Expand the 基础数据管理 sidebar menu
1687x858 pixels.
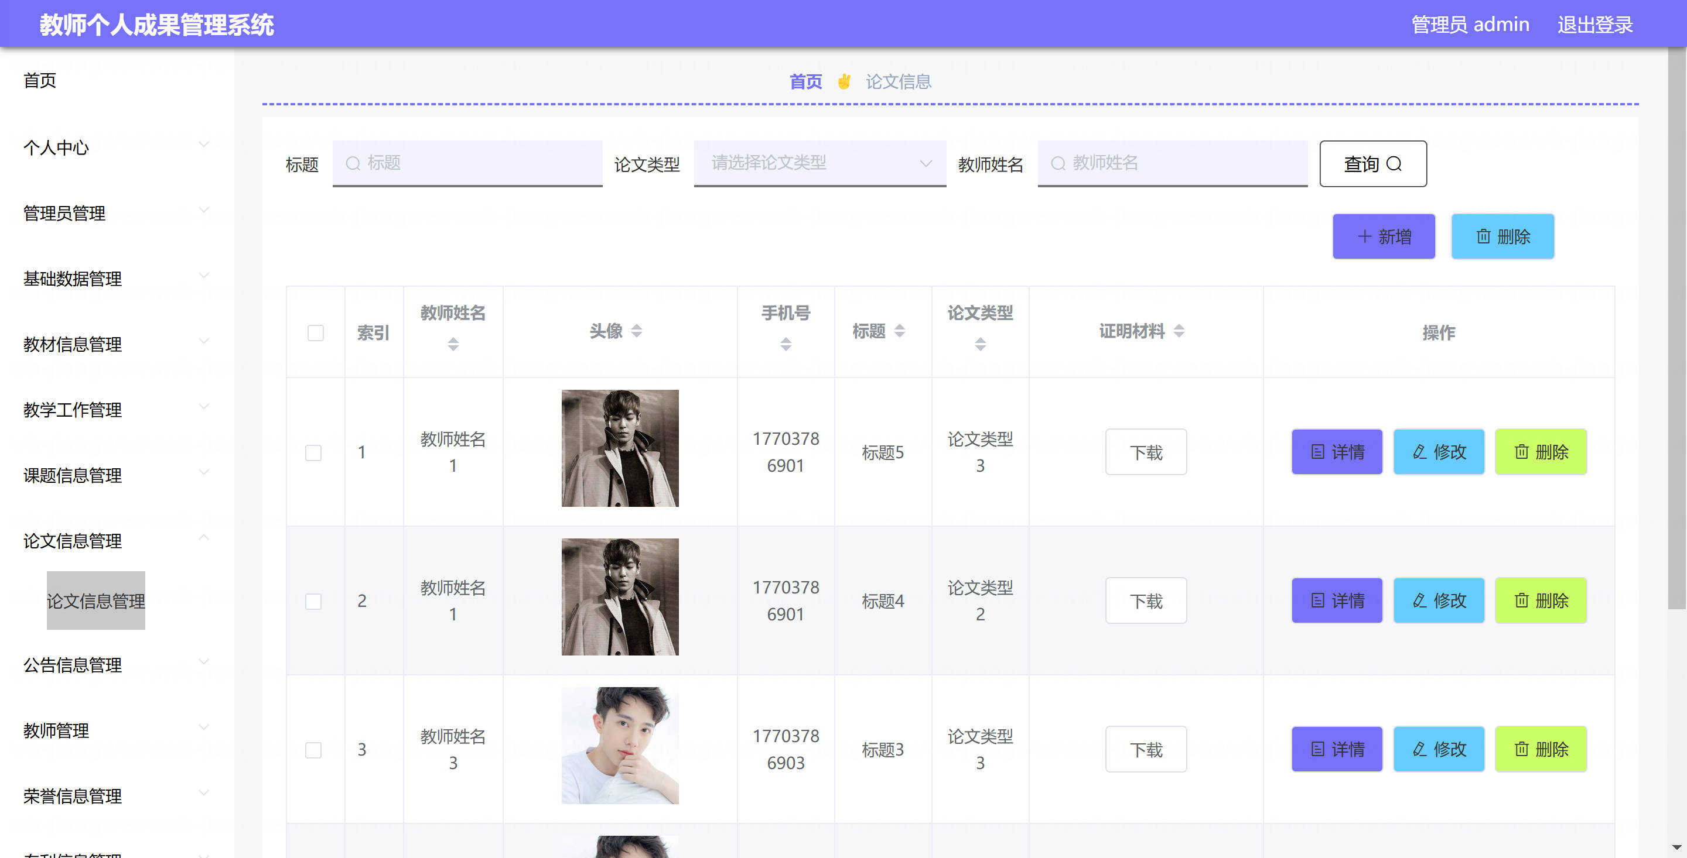(117, 278)
